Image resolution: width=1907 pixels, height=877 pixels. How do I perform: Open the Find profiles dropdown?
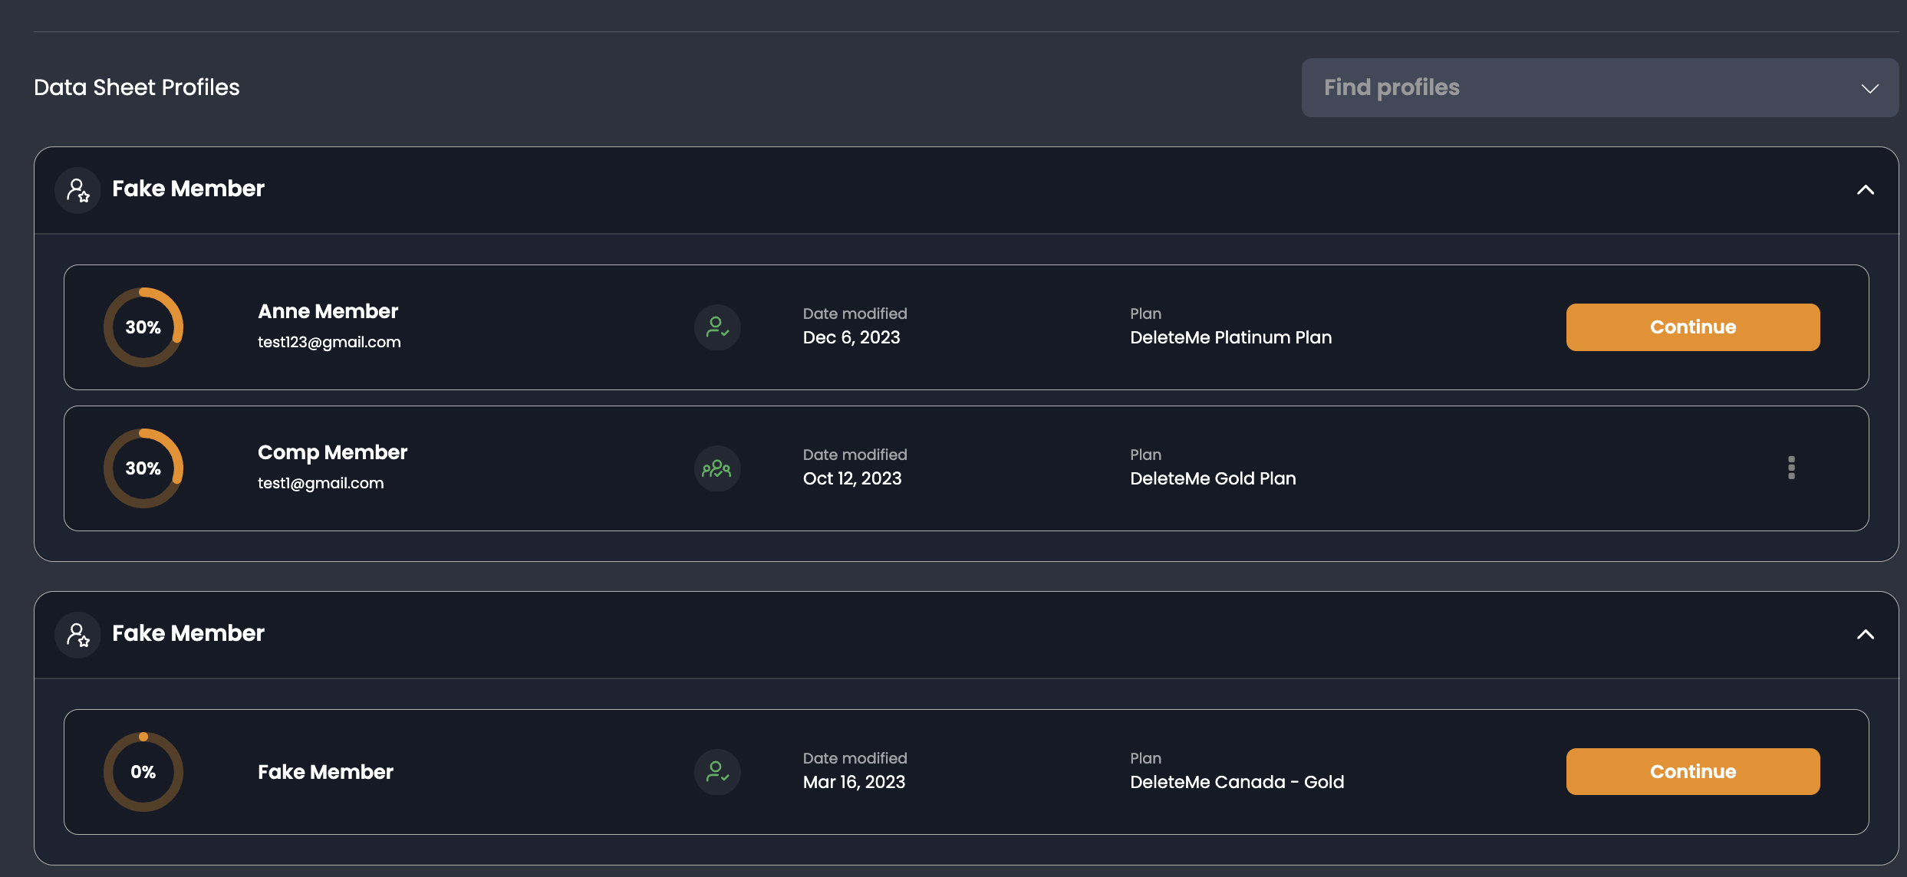click(x=1599, y=88)
